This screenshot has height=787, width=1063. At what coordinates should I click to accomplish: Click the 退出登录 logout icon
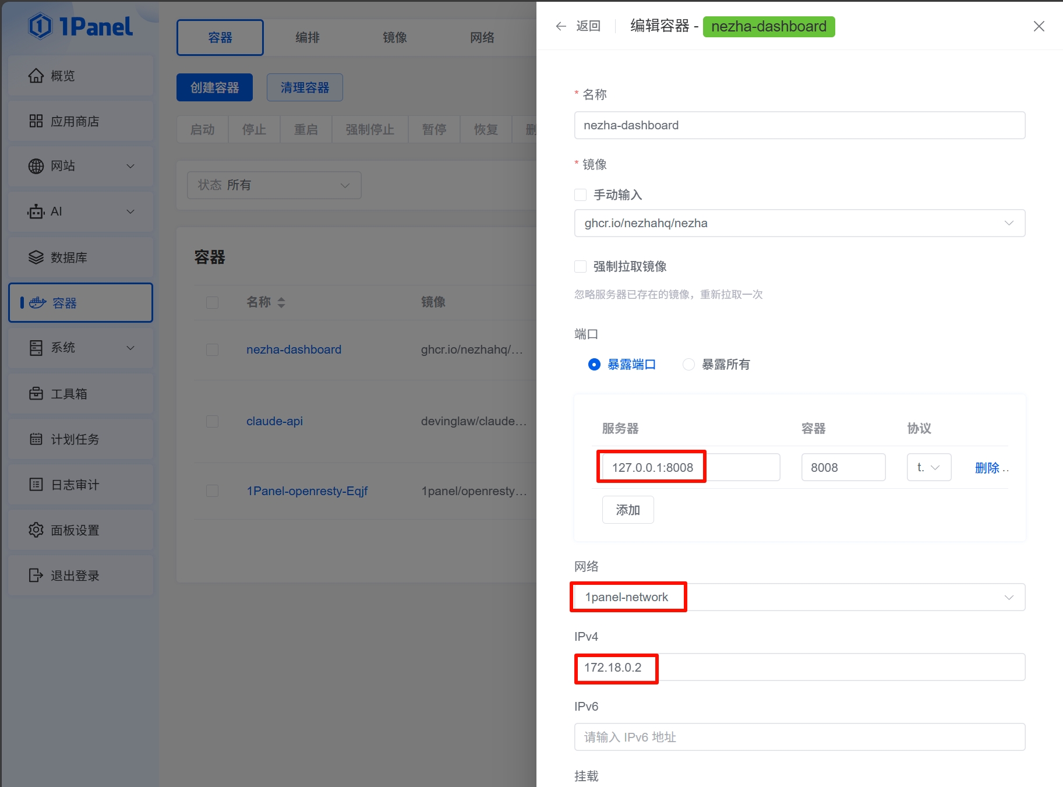tap(36, 575)
